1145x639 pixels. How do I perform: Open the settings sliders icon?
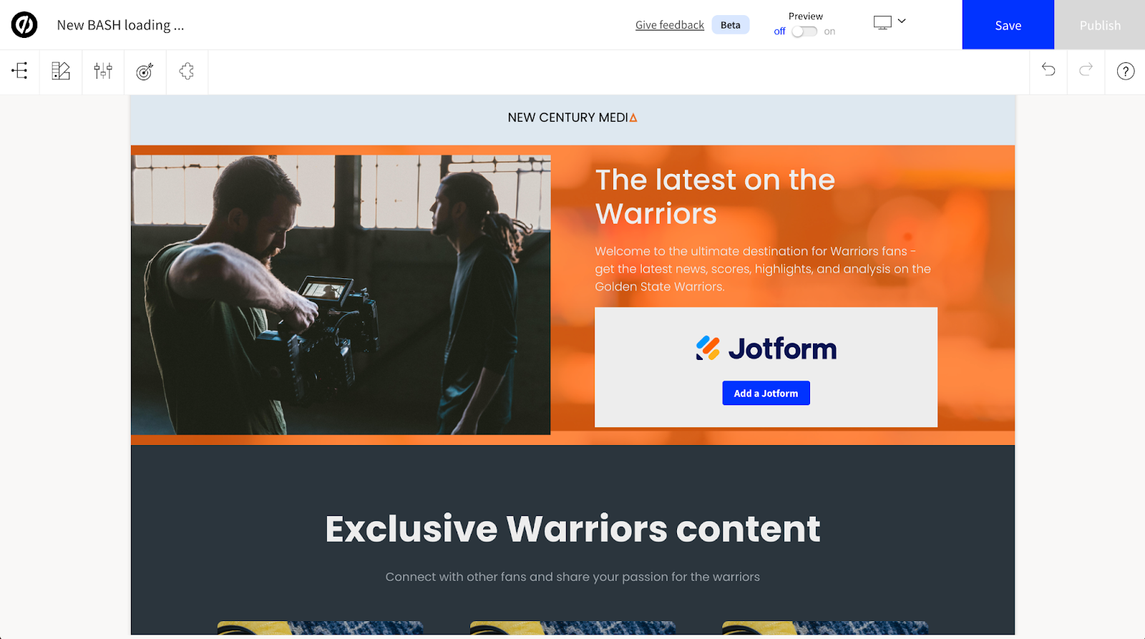pos(103,71)
